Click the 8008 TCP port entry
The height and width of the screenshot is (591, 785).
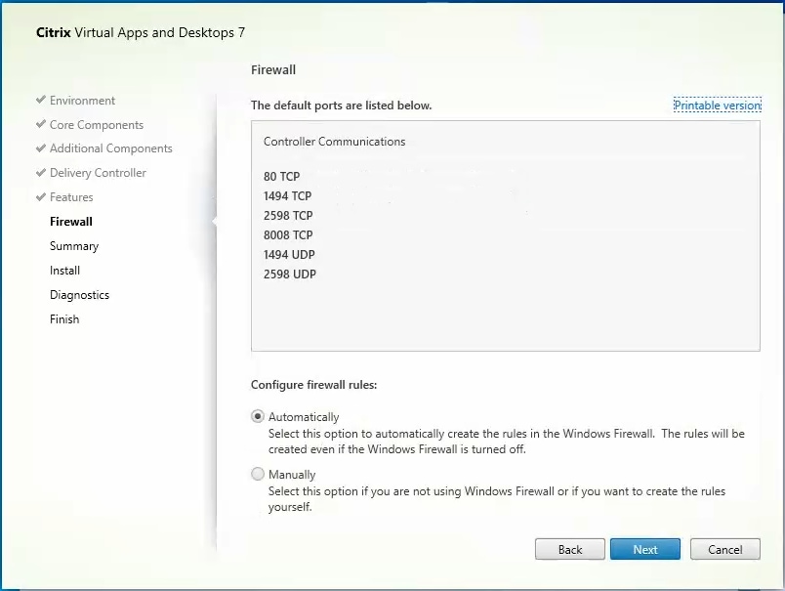(x=288, y=235)
